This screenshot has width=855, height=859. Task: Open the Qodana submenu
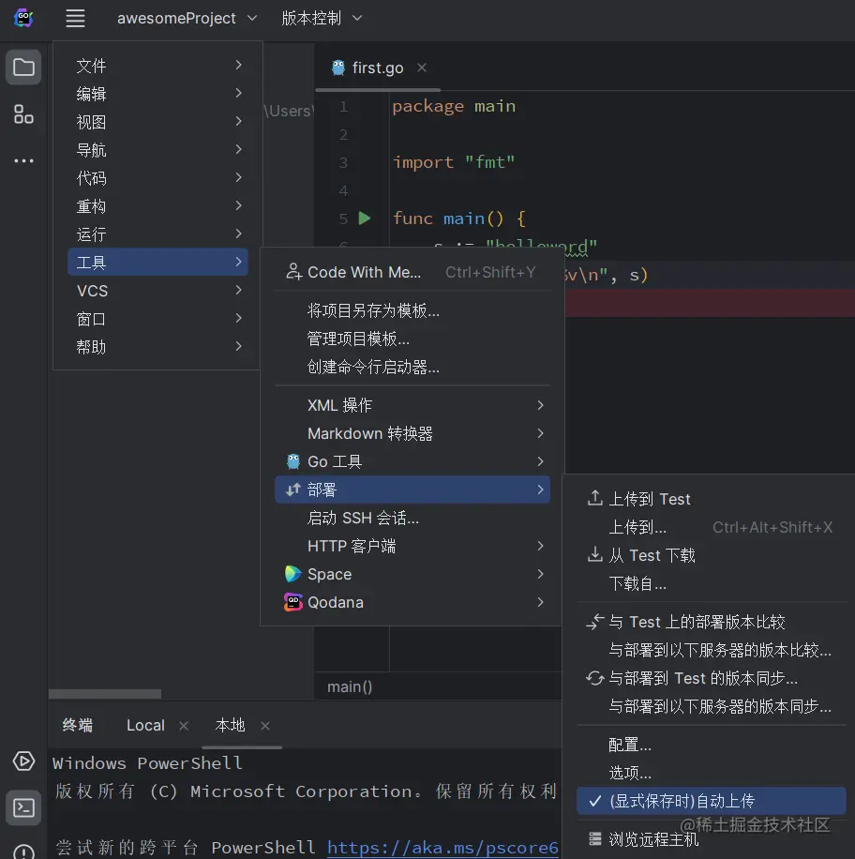[x=412, y=602]
